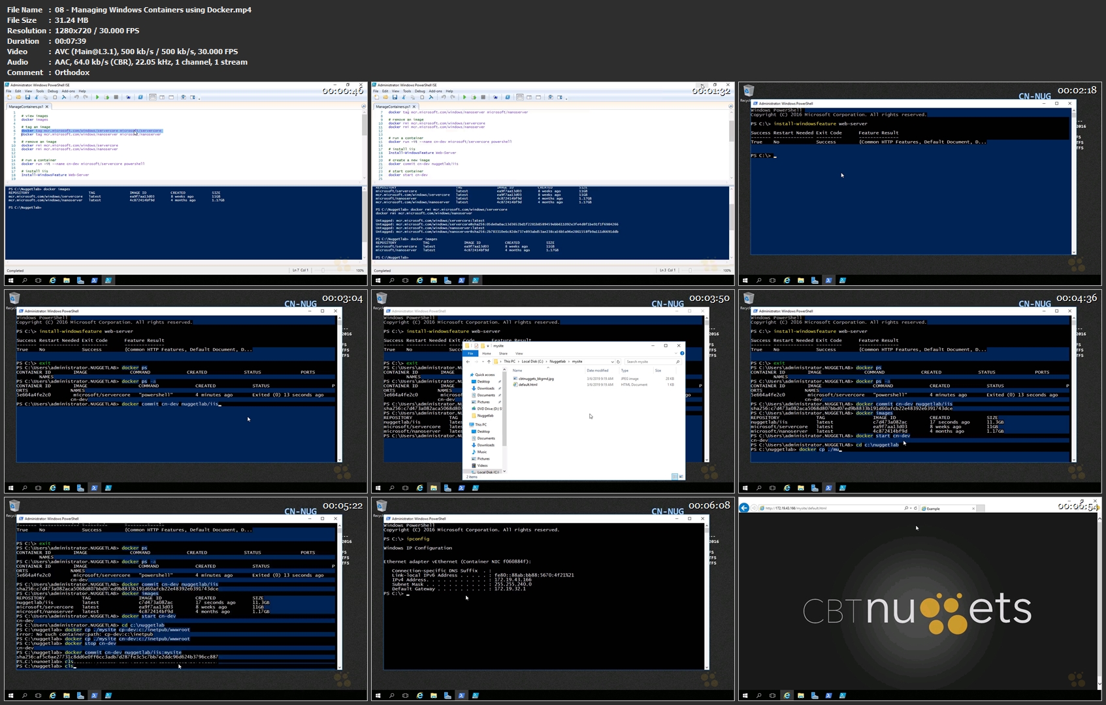
Task: Open File menu in 00:00:46 ISE frame
Action: point(8,91)
